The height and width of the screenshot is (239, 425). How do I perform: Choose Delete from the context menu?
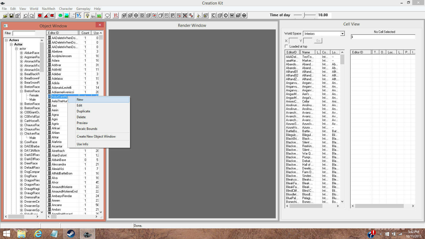click(99, 117)
